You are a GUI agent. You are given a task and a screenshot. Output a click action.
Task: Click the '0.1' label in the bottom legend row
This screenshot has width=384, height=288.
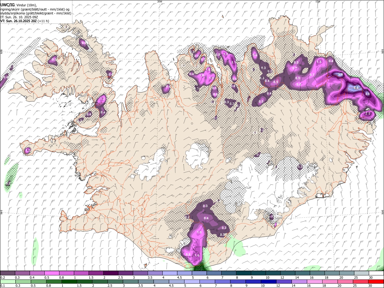(3, 286)
